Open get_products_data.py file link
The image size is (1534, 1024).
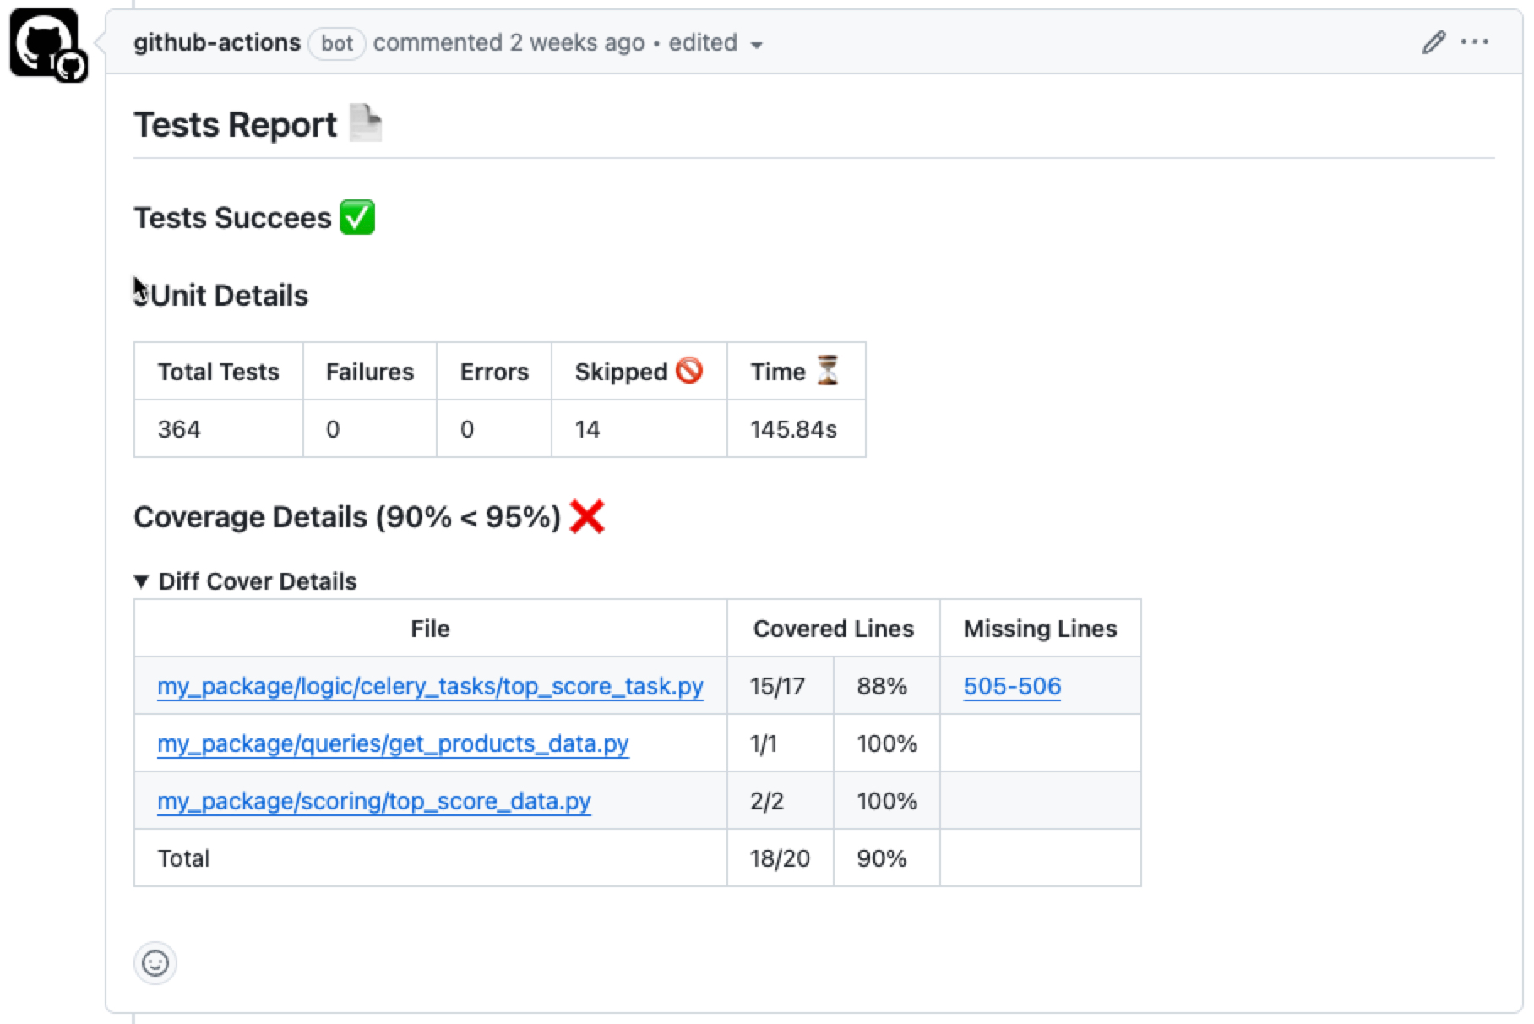pyautogui.click(x=393, y=743)
